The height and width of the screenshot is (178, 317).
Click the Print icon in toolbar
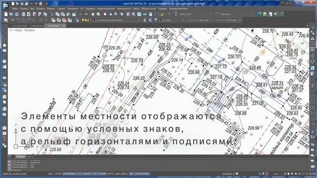tap(23, 14)
